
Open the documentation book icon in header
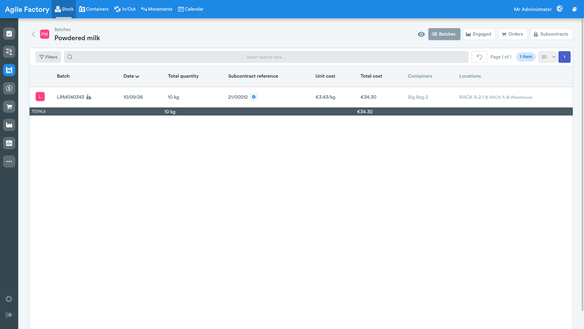pos(575,9)
